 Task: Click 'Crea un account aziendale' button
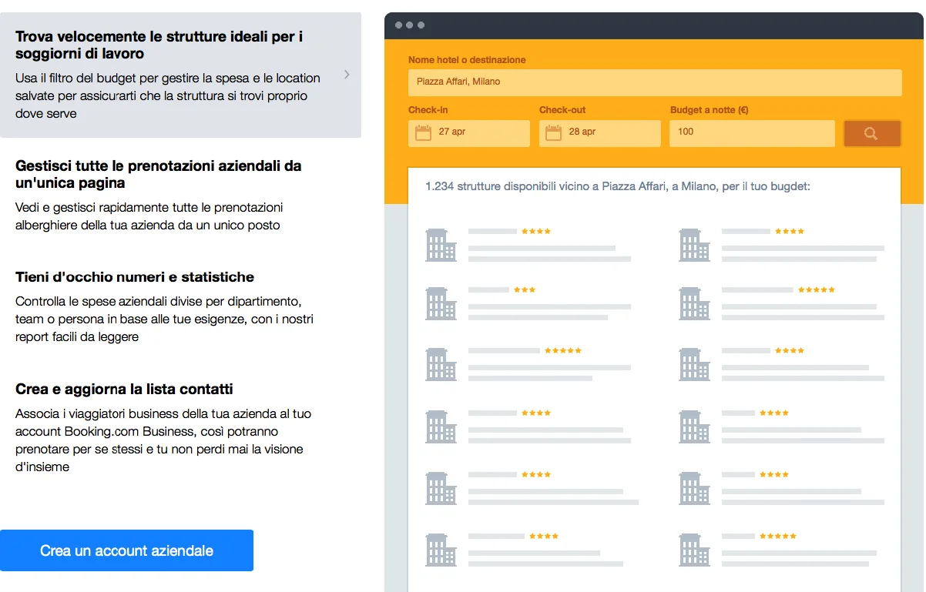tap(126, 550)
